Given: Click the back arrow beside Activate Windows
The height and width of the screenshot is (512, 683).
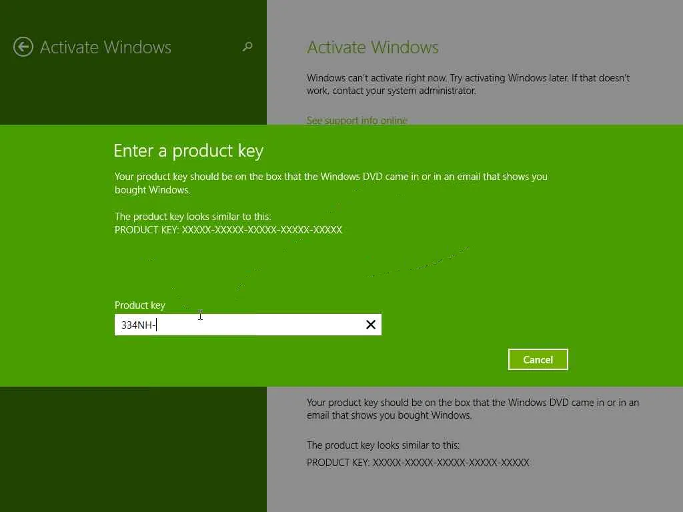Looking at the screenshot, I should [23, 47].
